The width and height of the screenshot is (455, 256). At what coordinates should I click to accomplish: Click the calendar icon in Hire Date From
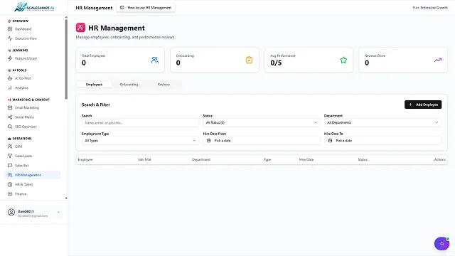[208, 141]
